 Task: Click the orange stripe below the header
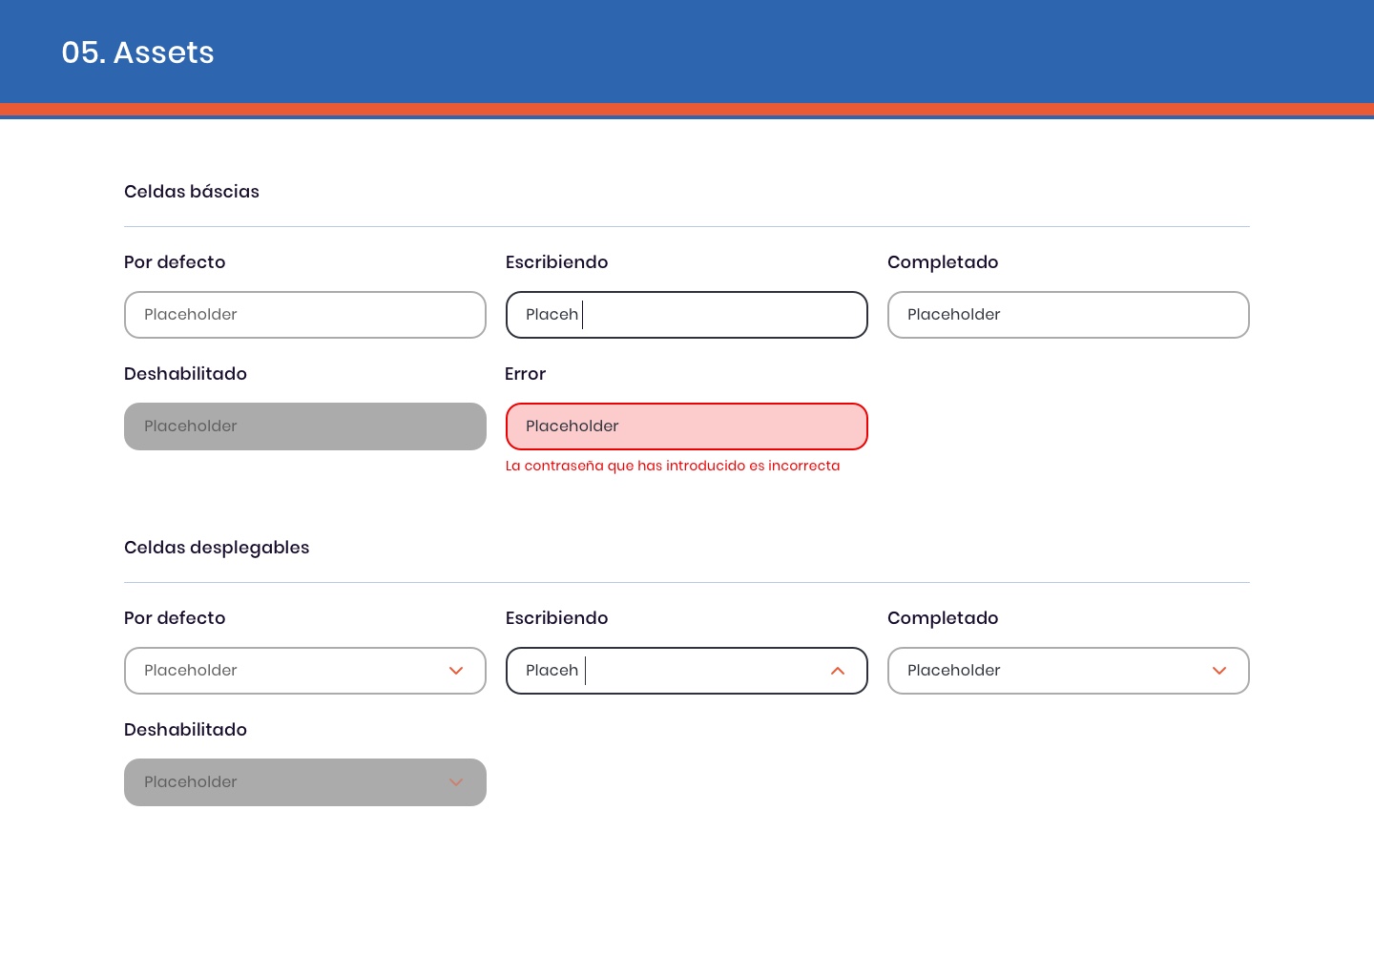point(687,109)
